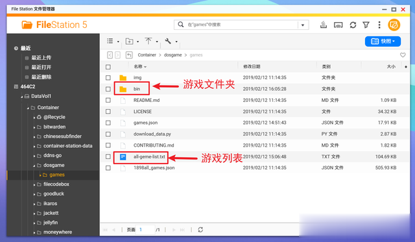Open the search options dropdown arrow
415x242 pixels.
pos(303,25)
